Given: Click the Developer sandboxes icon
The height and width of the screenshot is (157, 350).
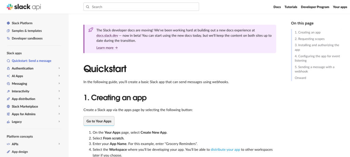Looking at the screenshot, I should (8, 38).
